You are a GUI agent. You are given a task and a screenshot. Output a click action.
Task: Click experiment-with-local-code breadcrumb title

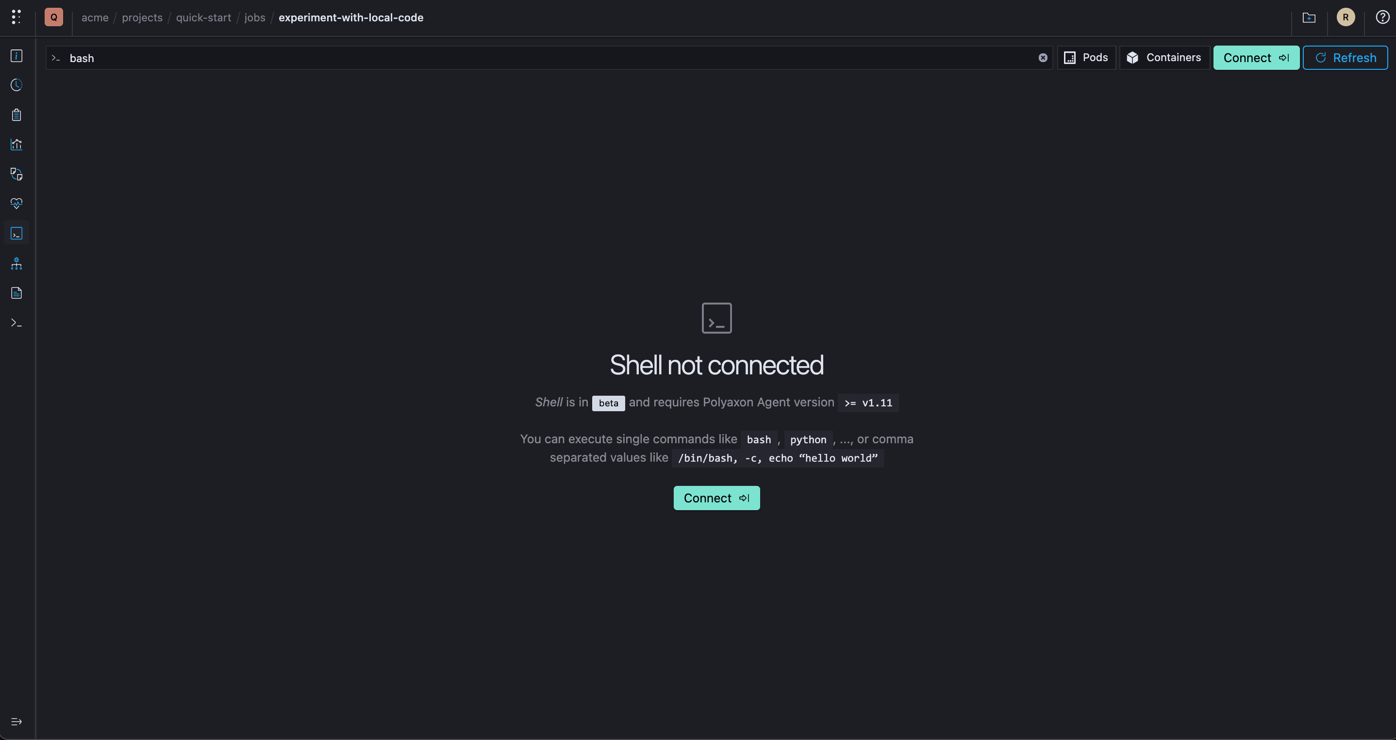pos(351,17)
